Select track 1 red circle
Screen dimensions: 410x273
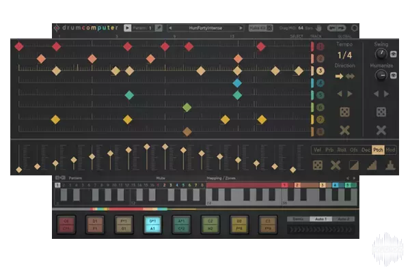(x=320, y=46)
